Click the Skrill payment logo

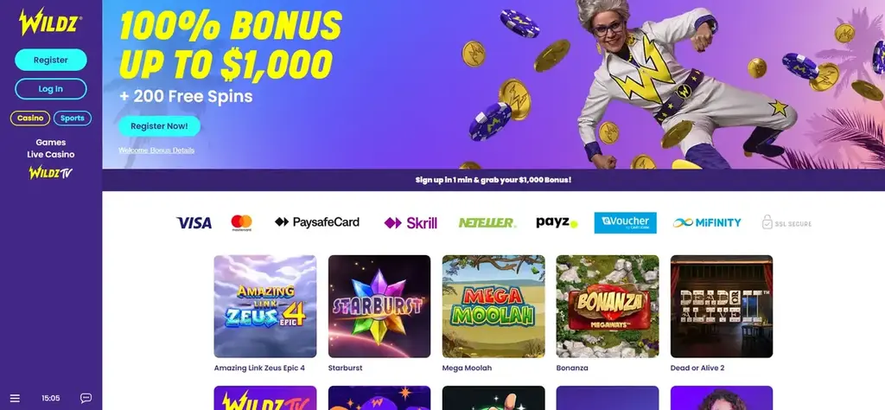[x=411, y=222]
